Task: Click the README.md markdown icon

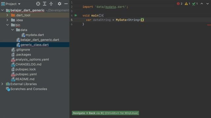Action: tap(13, 79)
